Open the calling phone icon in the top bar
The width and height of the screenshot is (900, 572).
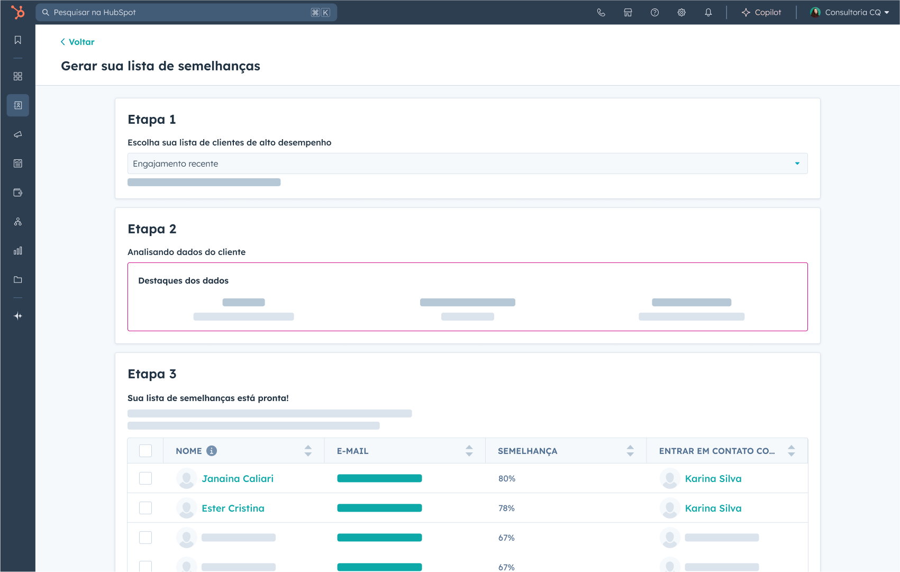[601, 12]
